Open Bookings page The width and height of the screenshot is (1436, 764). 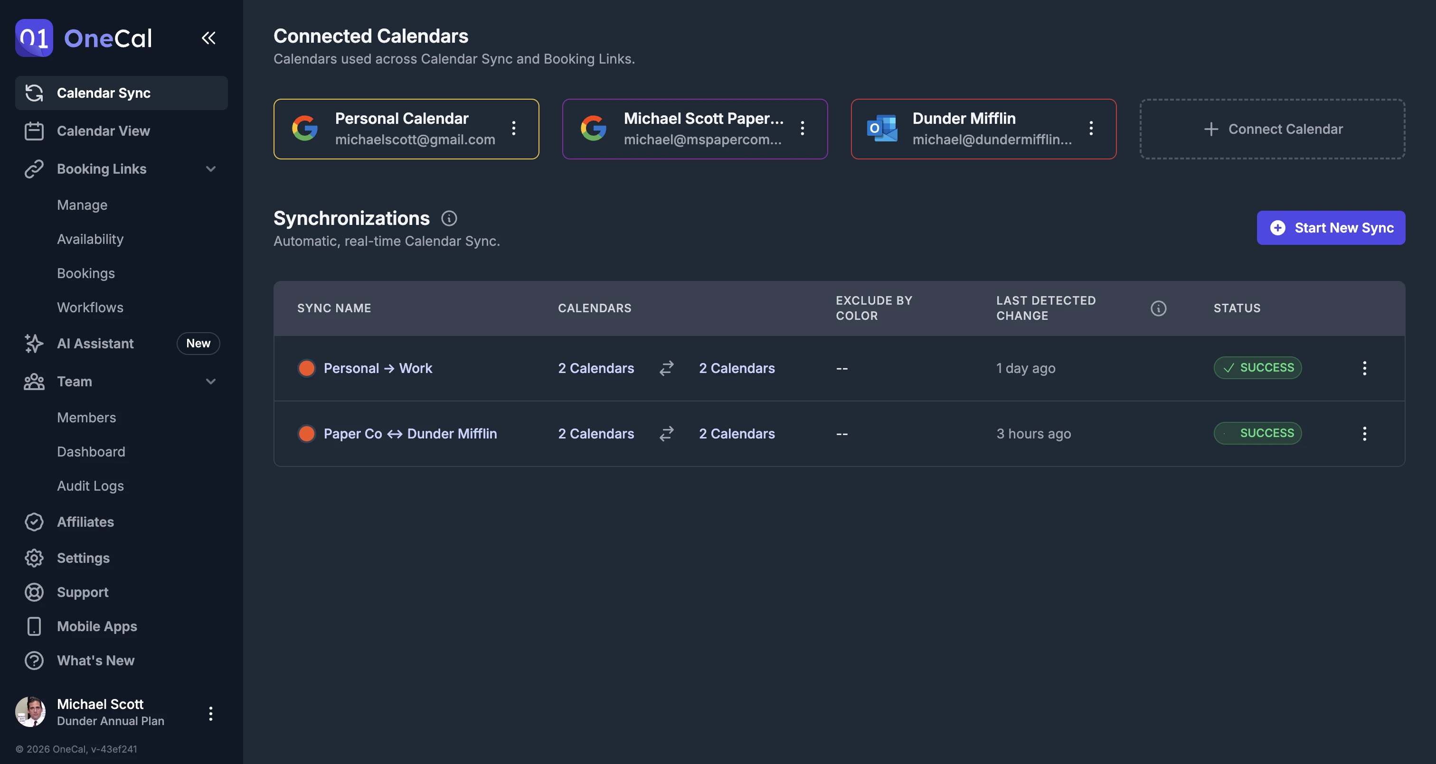click(86, 273)
